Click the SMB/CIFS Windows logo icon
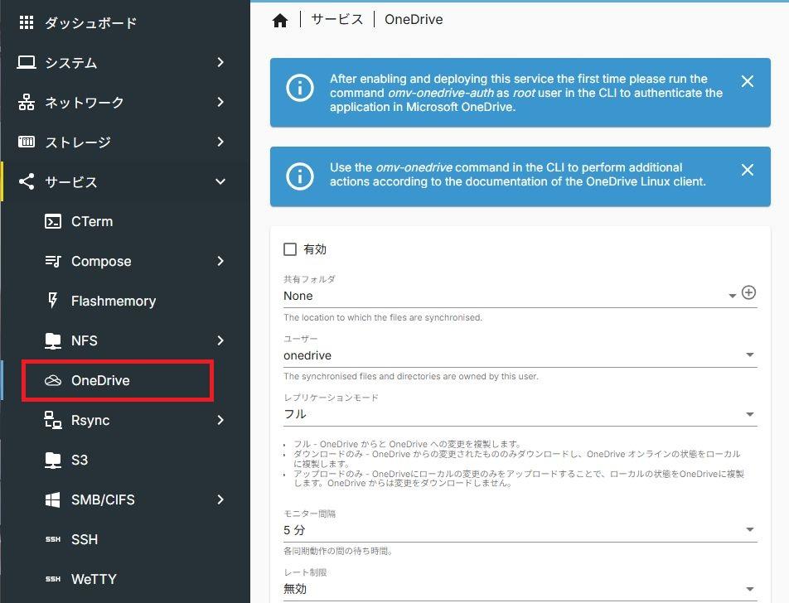This screenshot has height=603, width=789. click(x=53, y=499)
